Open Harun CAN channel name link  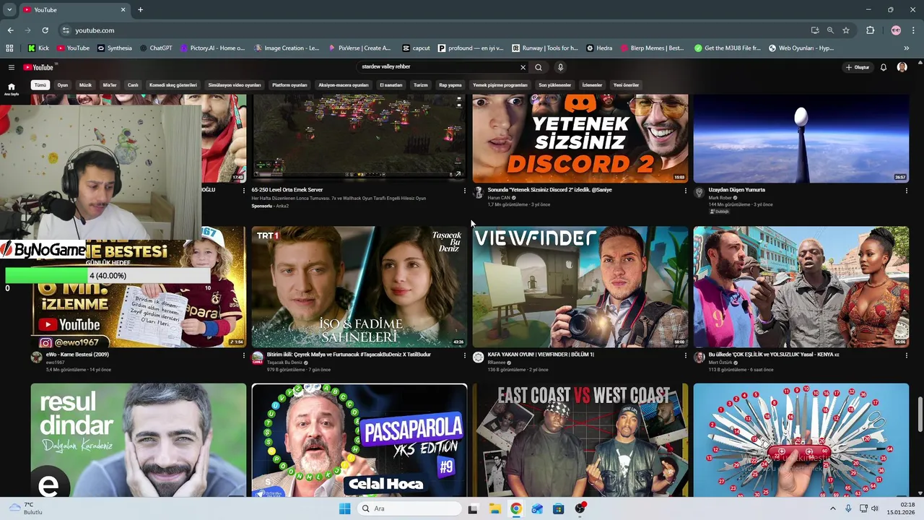pos(499,197)
